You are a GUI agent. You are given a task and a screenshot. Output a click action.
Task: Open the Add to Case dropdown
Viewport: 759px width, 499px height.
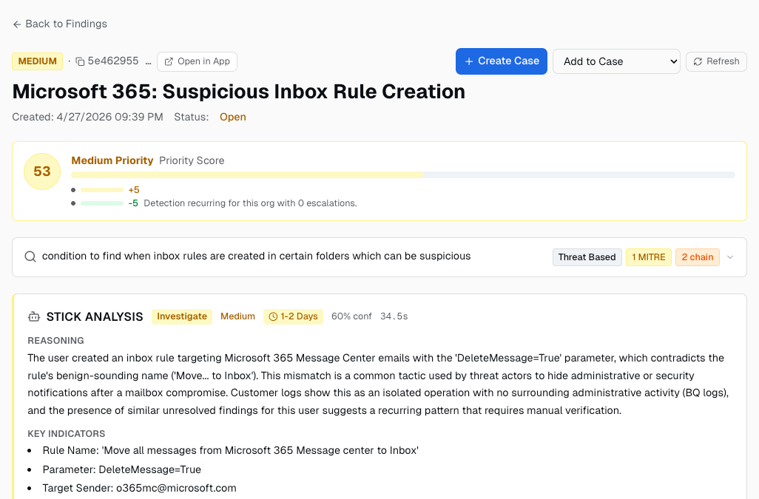point(616,61)
